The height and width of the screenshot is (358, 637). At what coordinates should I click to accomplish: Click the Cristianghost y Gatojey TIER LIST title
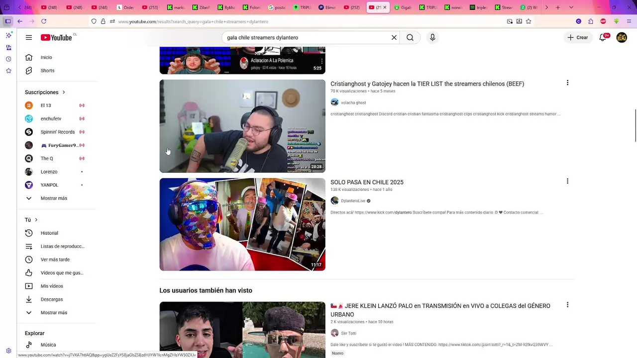click(427, 84)
